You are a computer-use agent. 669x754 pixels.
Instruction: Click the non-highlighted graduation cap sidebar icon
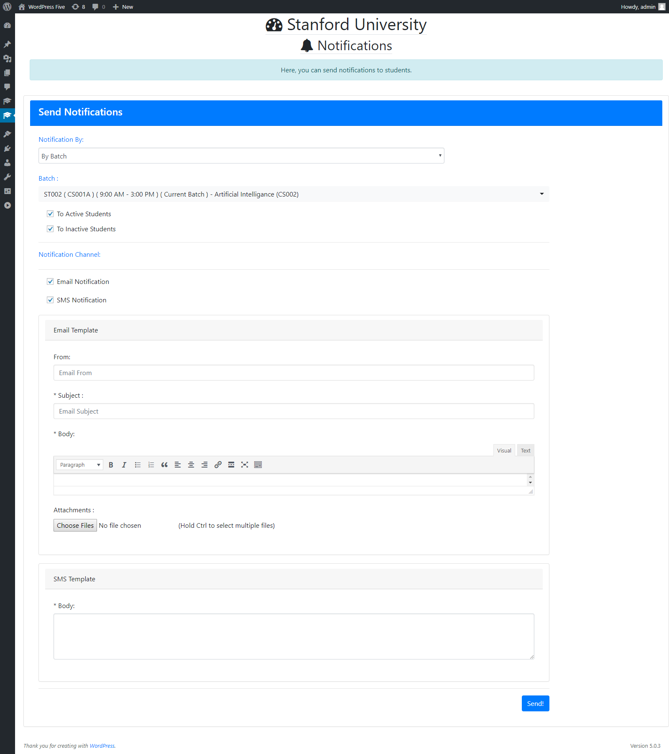tap(7, 101)
